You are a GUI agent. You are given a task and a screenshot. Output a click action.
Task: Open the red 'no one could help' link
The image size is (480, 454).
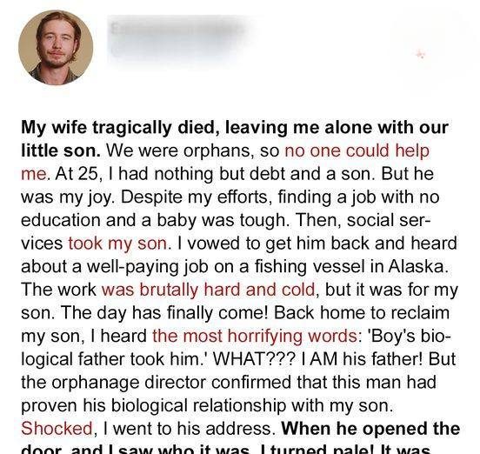point(357,150)
